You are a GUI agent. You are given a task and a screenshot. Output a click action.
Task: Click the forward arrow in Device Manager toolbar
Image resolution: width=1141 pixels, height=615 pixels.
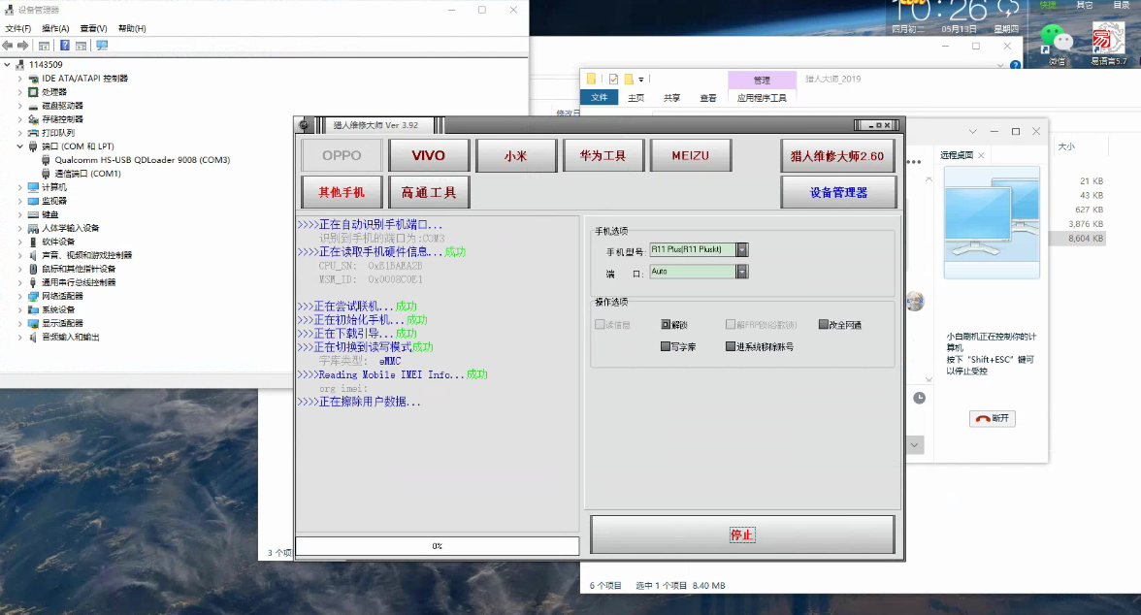pyautogui.click(x=23, y=46)
